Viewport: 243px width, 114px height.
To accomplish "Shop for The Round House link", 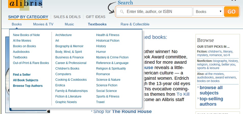I will coord(122,111).
